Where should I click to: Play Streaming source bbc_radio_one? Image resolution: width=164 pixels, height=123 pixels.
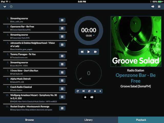pyautogui.click(x=35, y=20)
